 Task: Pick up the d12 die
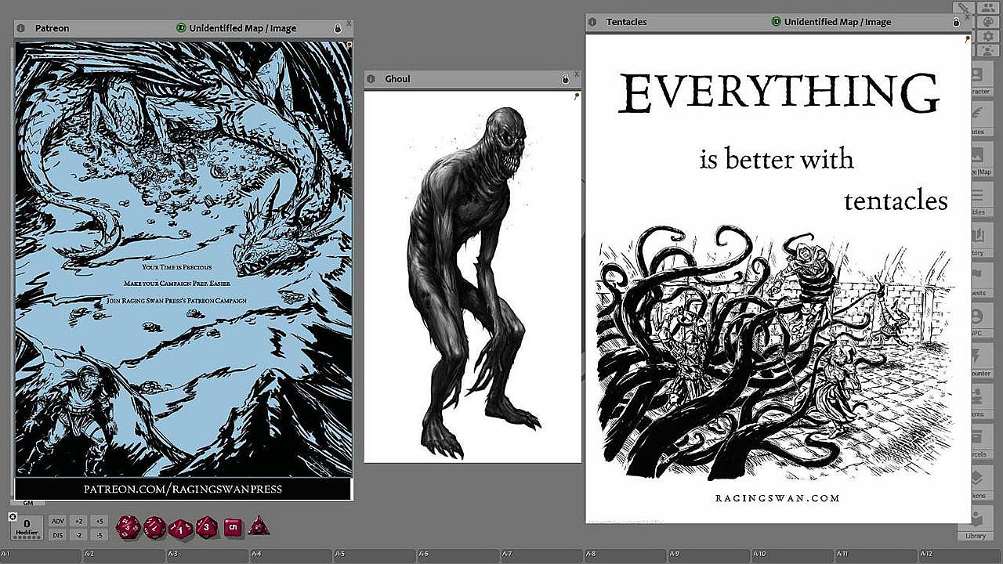154,526
